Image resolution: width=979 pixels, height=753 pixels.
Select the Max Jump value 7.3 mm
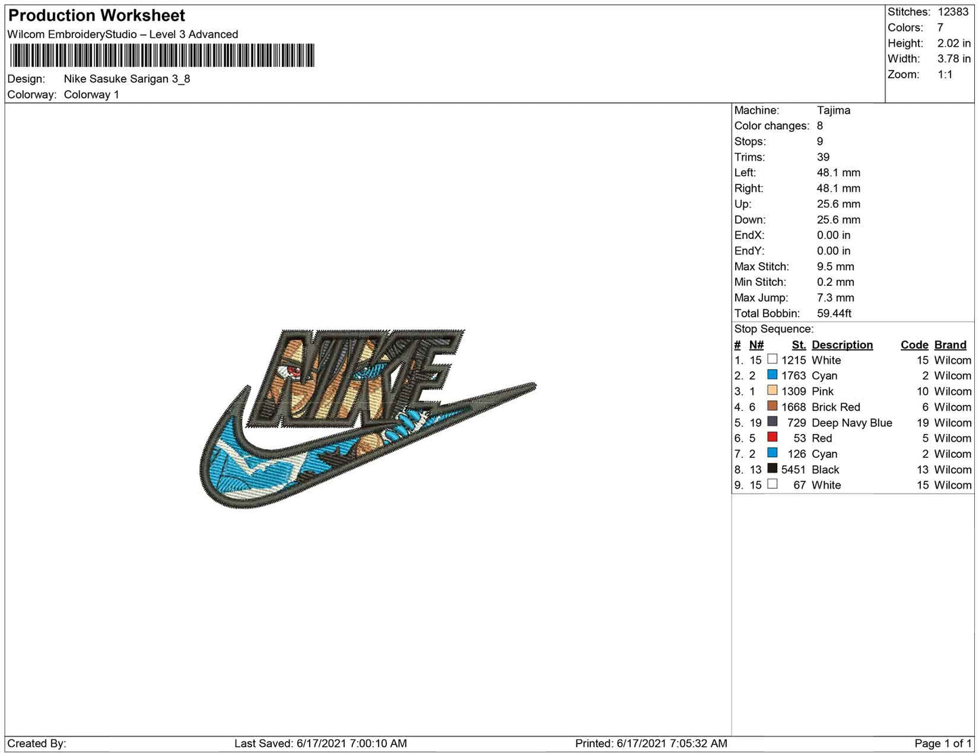[x=835, y=297]
